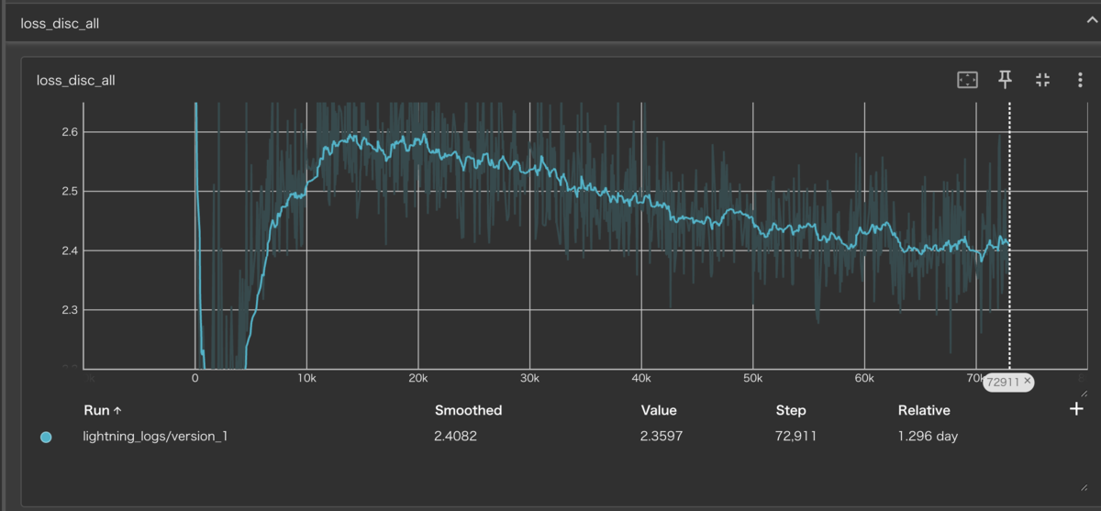This screenshot has width=1101, height=511.
Task: Click the step cell 72,911
Action: pos(795,437)
